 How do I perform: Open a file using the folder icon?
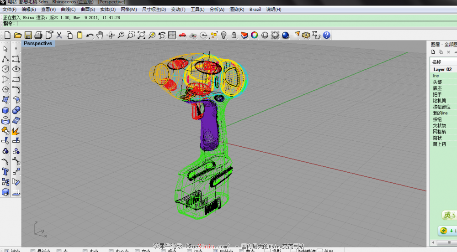(17, 35)
